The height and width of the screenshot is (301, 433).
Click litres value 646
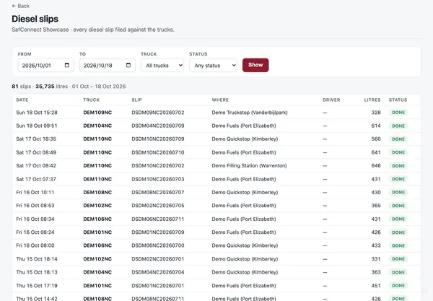pos(376,166)
